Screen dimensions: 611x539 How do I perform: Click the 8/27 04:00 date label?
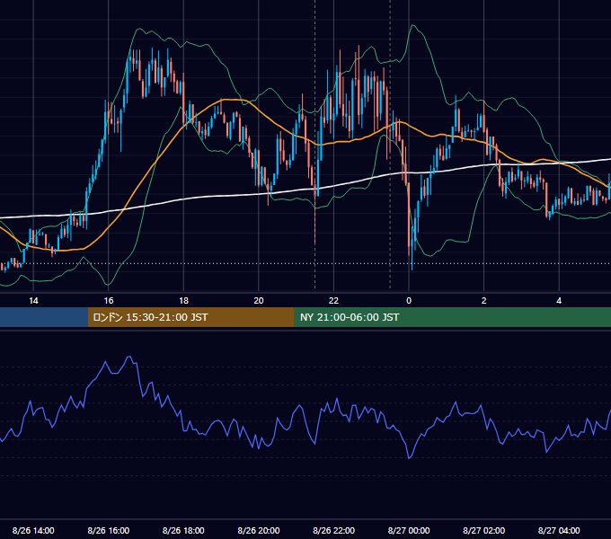click(x=559, y=530)
